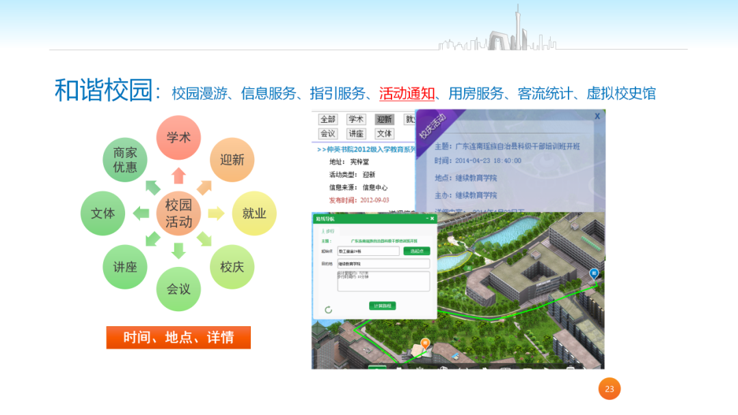Click the 主办: 继续教育学院 row

click(465, 195)
